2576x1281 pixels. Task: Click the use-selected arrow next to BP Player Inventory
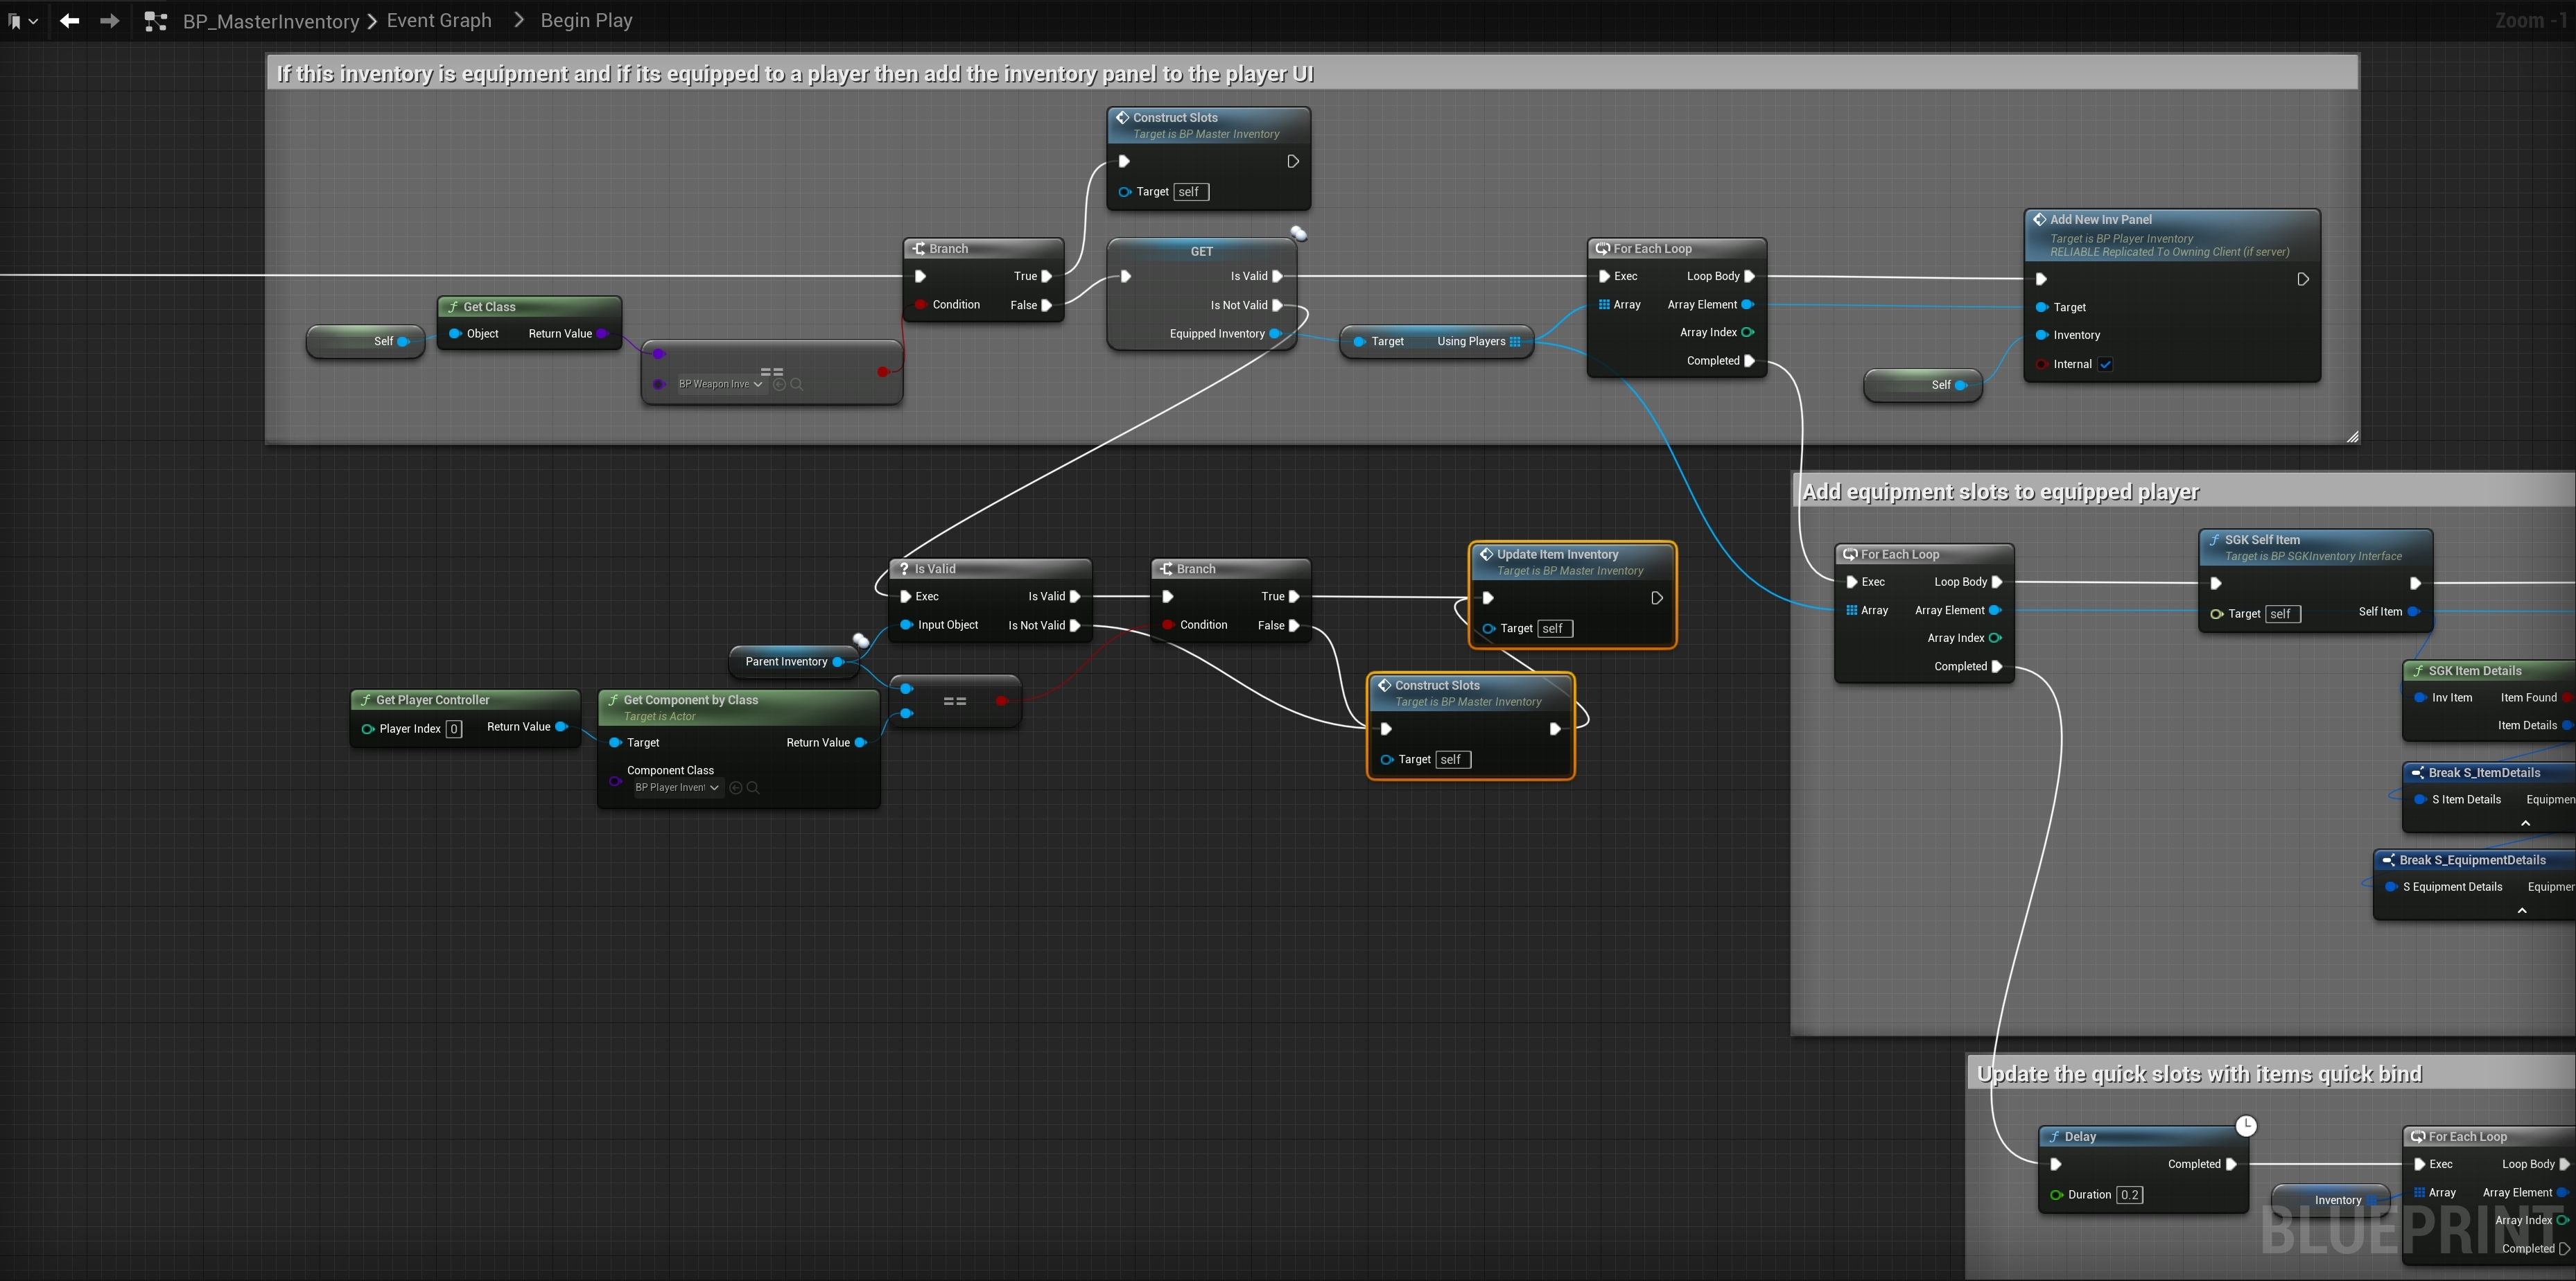coord(736,788)
